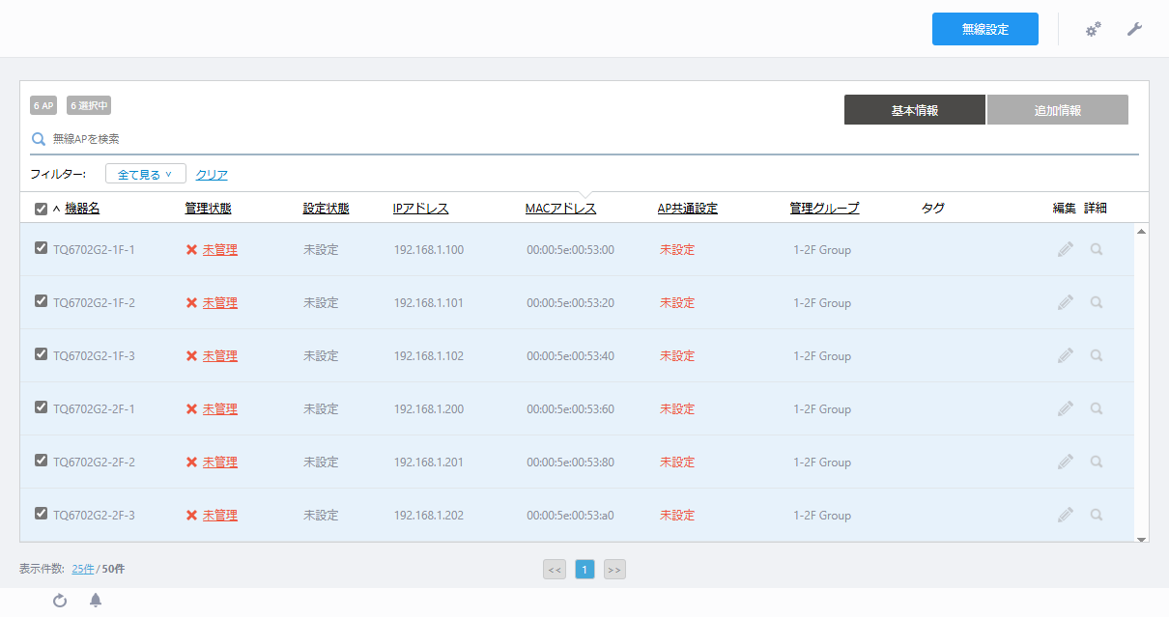Open the 全て見る filter dropdown

tap(146, 174)
